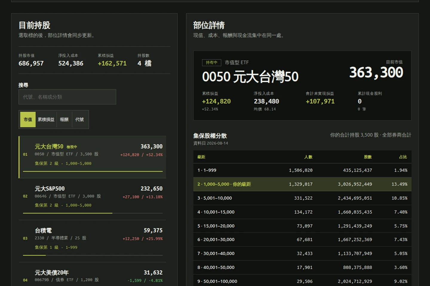Click the 累計現金股利 0 value
Viewport: 430px width, 286px height.
click(x=360, y=101)
